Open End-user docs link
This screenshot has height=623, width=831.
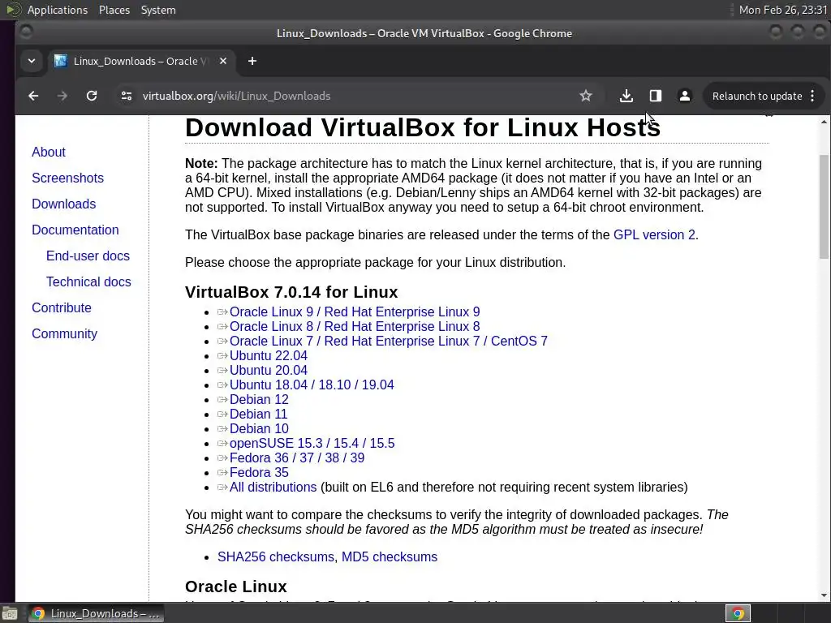[x=88, y=256]
